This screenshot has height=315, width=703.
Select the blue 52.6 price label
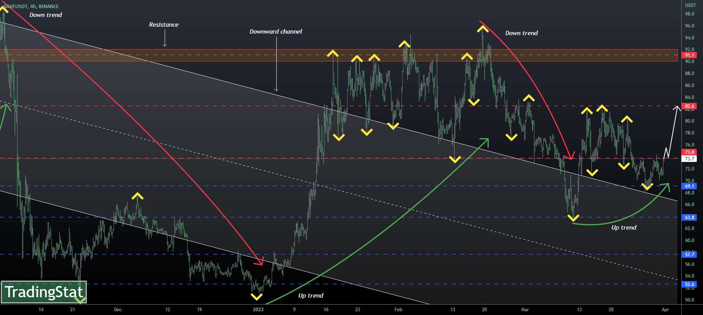tap(690, 284)
